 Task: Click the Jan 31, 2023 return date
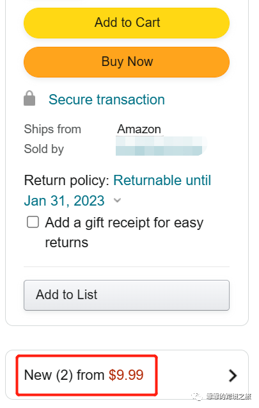(64, 200)
